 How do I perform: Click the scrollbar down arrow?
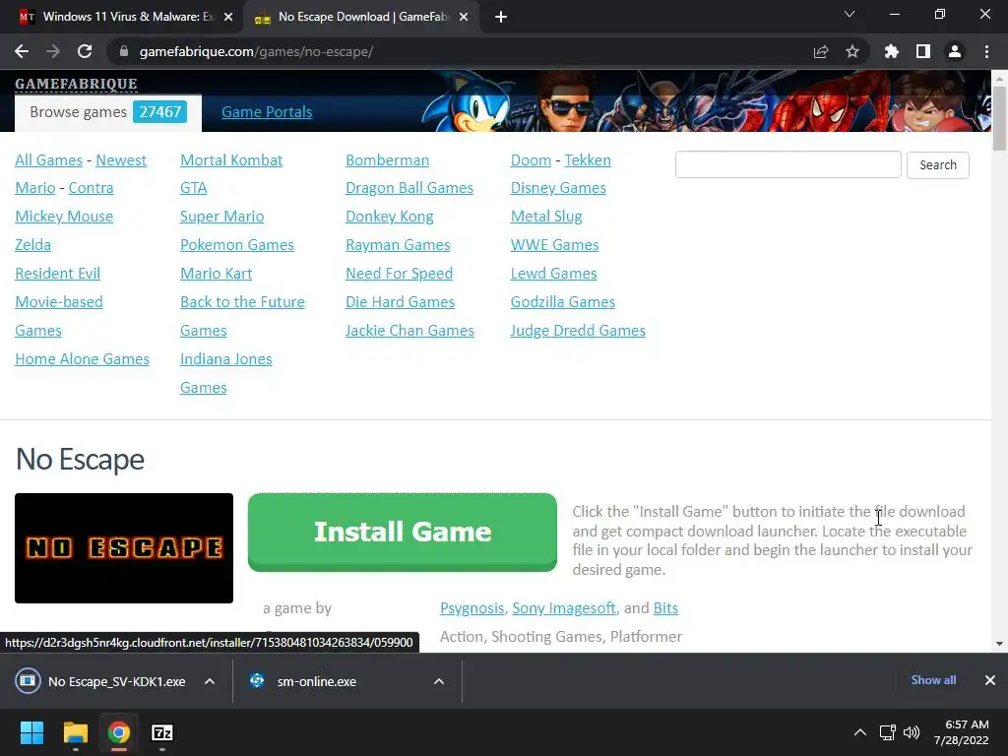tap(999, 644)
